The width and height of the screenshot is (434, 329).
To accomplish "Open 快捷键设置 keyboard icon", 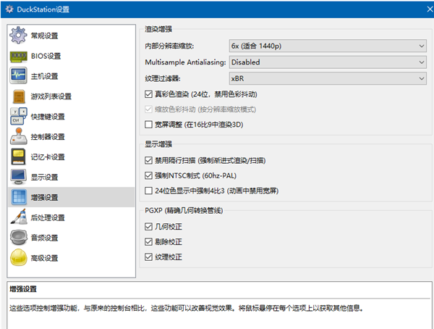I will point(18,116).
